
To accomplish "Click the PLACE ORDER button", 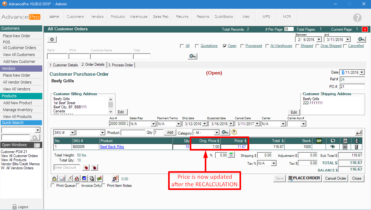I will [304, 178].
